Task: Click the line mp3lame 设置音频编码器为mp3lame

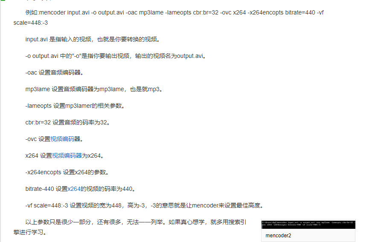Action: [x=94, y=89]
